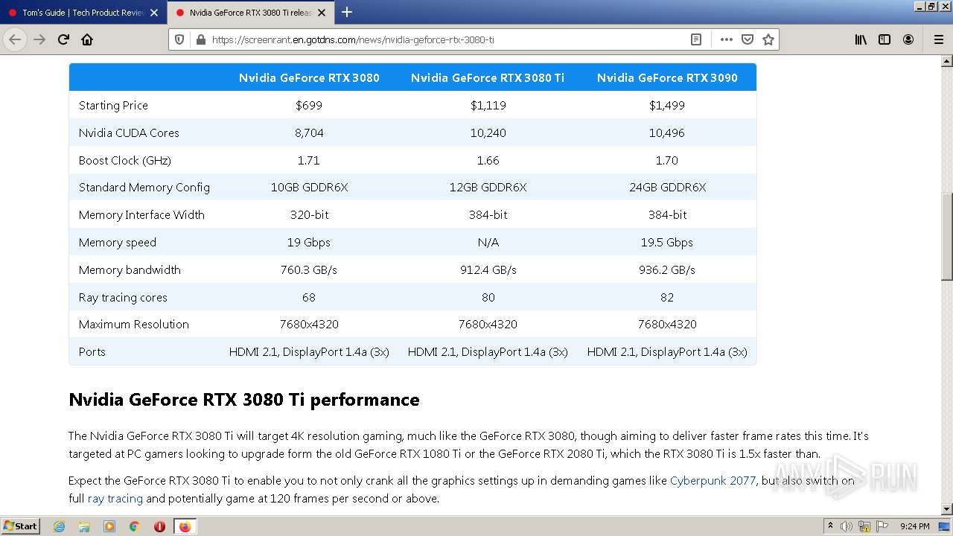
Task: Select Nvidia GeForce RTX 3080 column header
Action: (309, 77)
